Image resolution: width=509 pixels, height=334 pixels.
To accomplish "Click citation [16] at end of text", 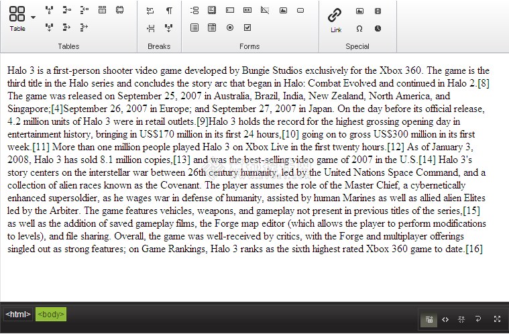I will point(474,249).
